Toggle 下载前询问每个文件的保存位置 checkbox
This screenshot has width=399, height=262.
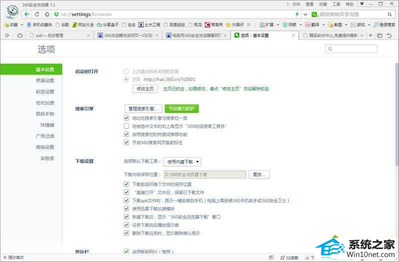(126, 184)
